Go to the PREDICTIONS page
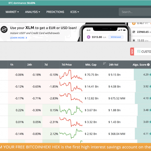The width and height of the screenshot is (151, 151). click(55, 12)
